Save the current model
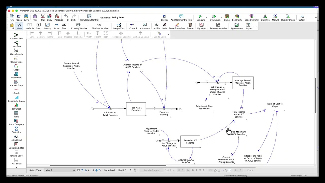Screen dimensions: 325x183 tap(26, 18)
